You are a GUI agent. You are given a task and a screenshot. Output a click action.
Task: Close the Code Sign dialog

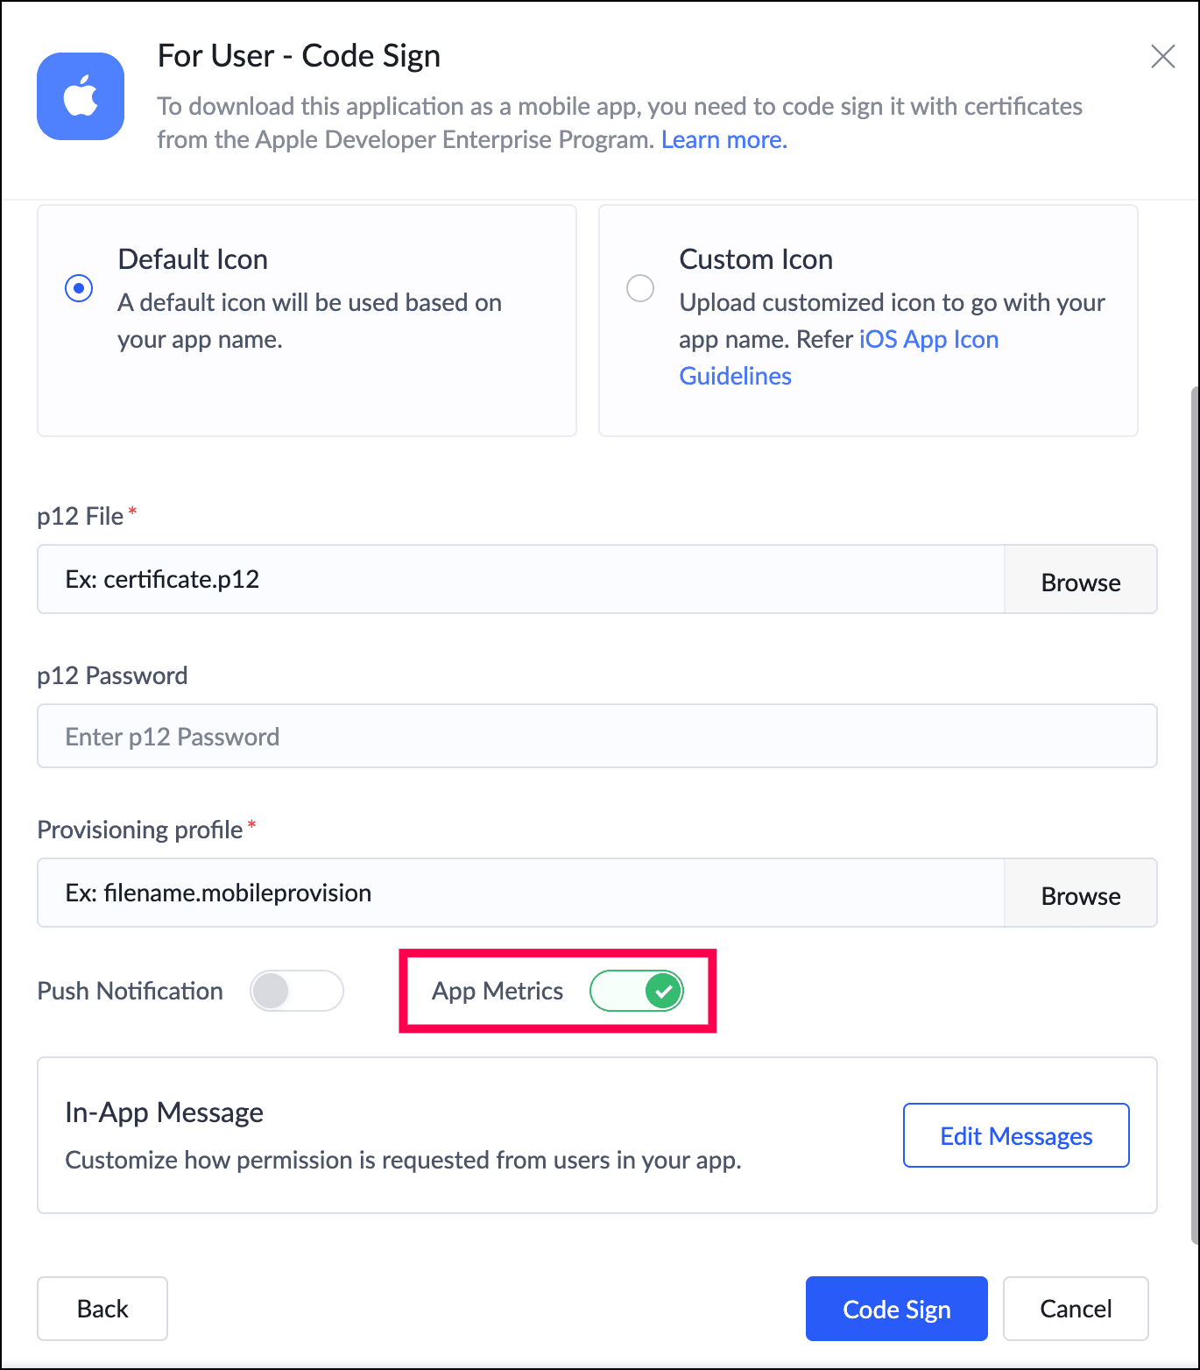(x=1162, y=57)
